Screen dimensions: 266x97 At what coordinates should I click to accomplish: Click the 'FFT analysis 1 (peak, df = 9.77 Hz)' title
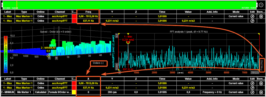[x=189, y=32]
